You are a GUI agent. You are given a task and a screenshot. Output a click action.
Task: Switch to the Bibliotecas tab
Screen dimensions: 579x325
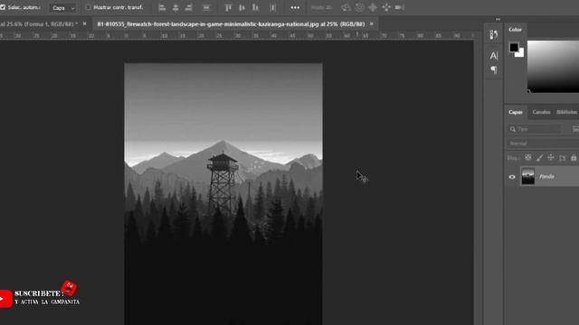tap(567, 112)
